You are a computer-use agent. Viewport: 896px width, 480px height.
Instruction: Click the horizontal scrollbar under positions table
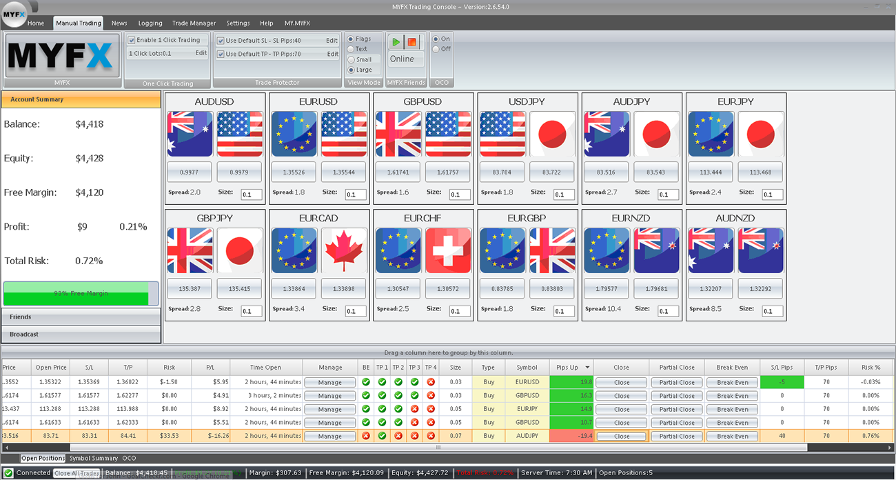438,448
